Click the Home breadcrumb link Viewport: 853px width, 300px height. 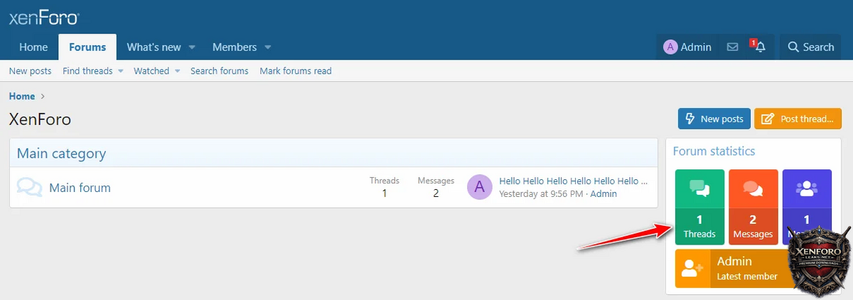click(x=21, y=96)
